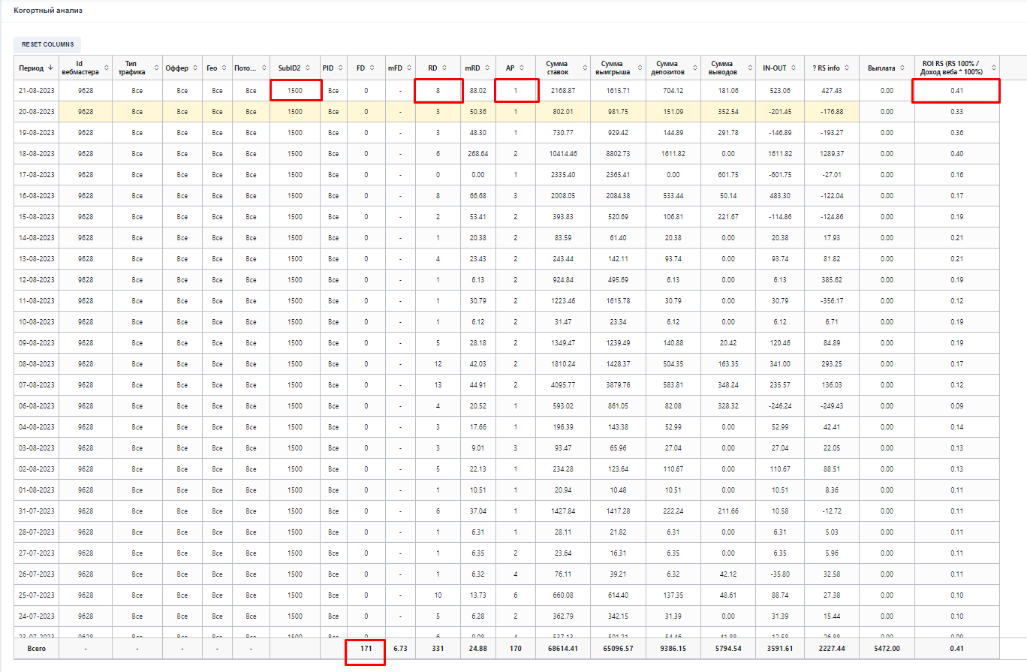
Task: Click the winnings value 8802.73
Action: click(x=616, y=153)
